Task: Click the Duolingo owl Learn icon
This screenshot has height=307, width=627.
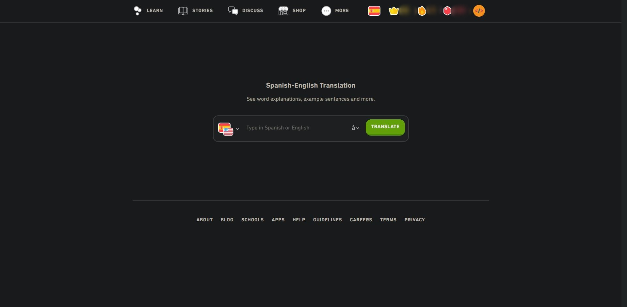Action: (x=137, y=10)
